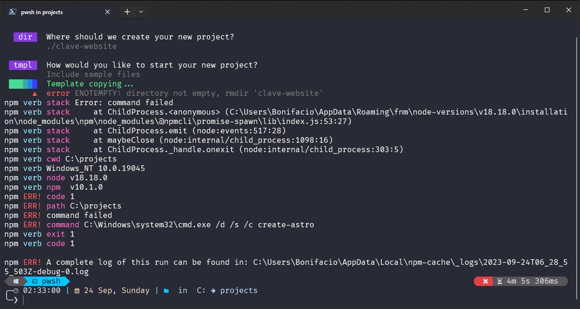The image size is (580, 309).
Task: Expand the tab options arrow next to the plus button
Action: click(x=139, y=11)
